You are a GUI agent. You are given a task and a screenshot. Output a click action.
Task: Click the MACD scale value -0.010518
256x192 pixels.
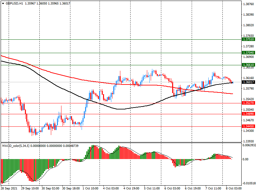point(249,183)
